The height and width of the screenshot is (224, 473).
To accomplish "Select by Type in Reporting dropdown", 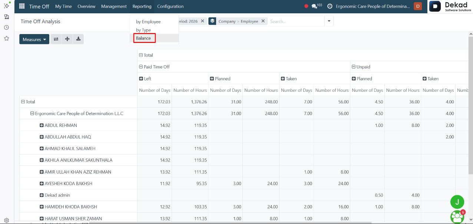I will [x=154, y=30].
